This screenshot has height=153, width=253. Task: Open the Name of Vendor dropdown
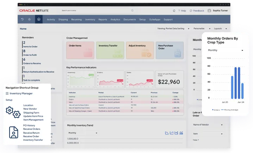pyautogui.click(x=208, y=124)
